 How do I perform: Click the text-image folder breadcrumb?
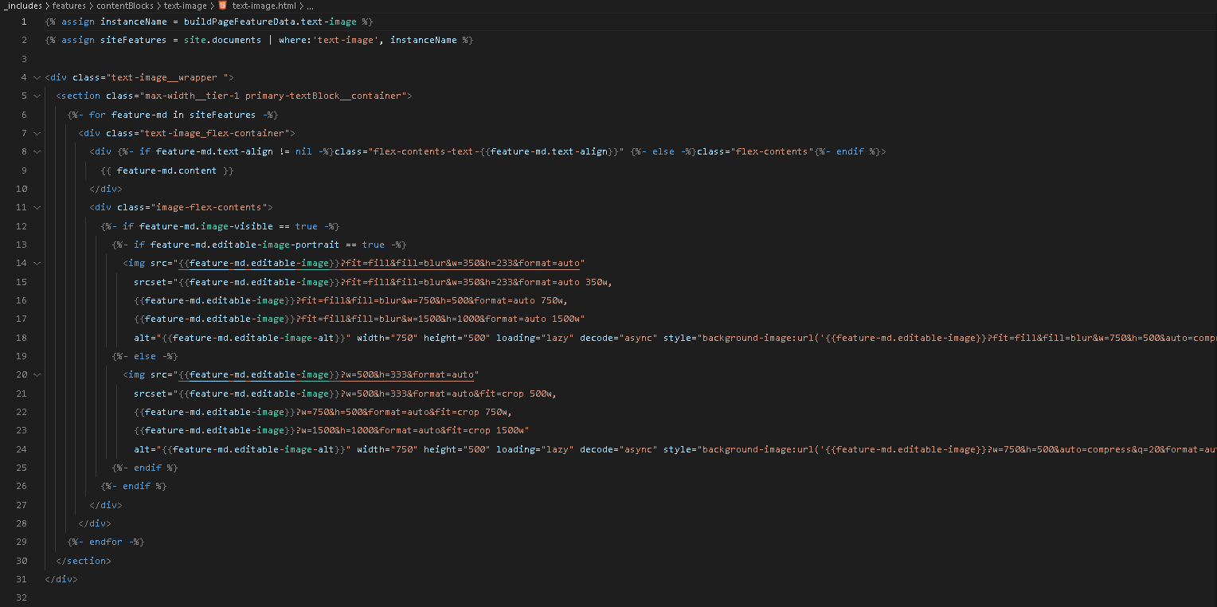[185, 6]
